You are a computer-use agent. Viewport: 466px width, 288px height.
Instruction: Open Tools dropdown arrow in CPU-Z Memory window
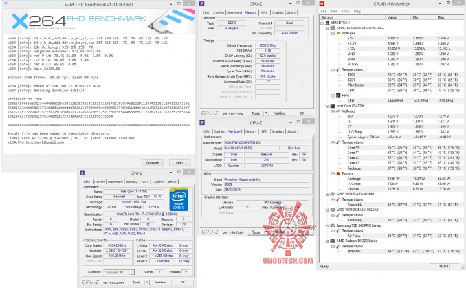point(266,113)
